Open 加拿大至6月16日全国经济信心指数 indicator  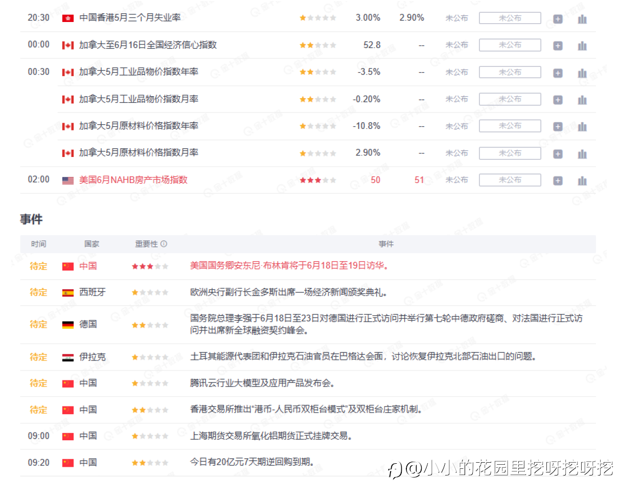point(148,45)
